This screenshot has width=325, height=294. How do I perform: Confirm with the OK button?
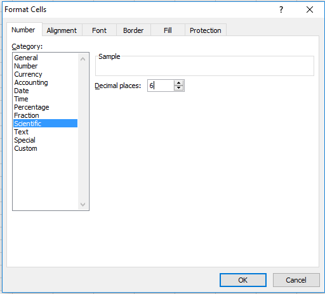243,280
